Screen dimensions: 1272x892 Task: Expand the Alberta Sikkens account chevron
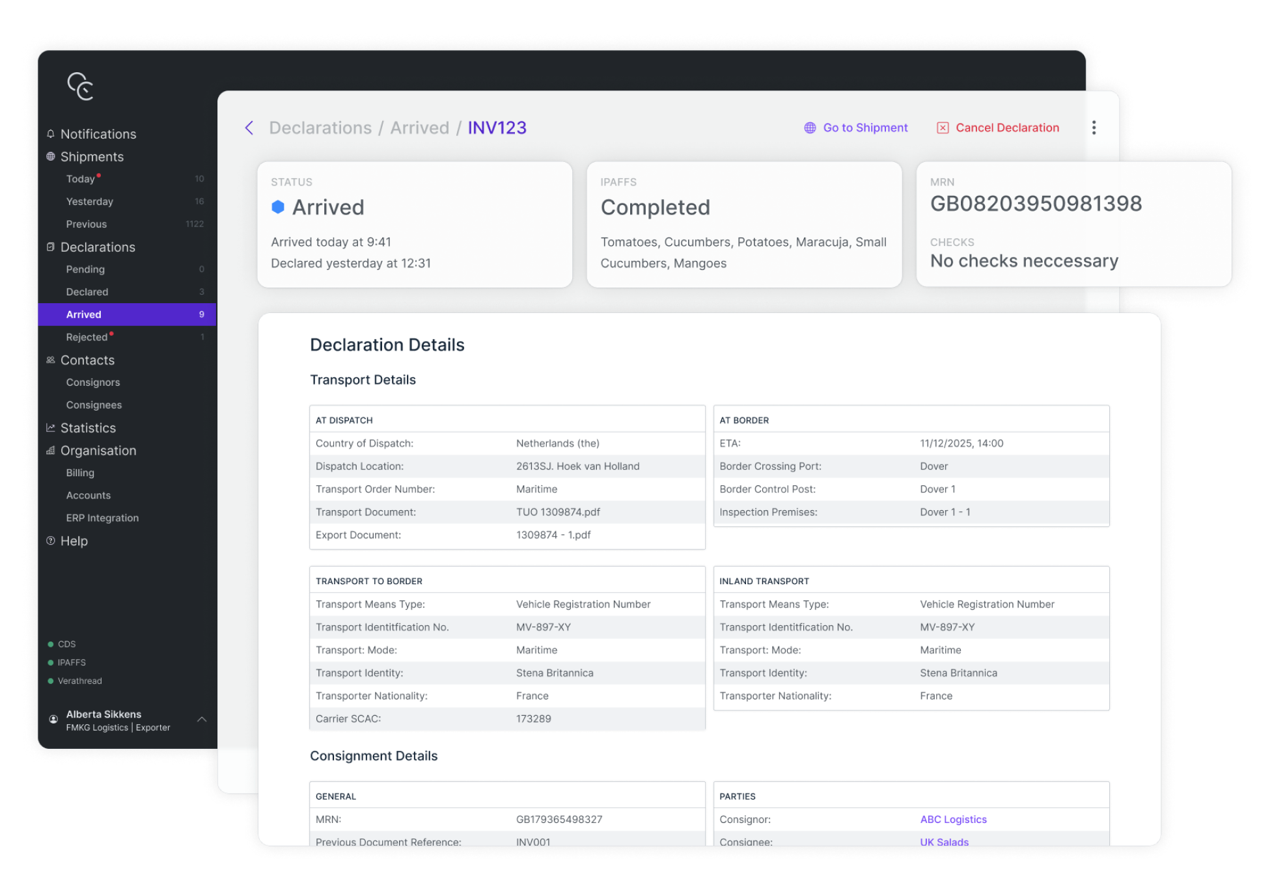click(x=202, y=720)
